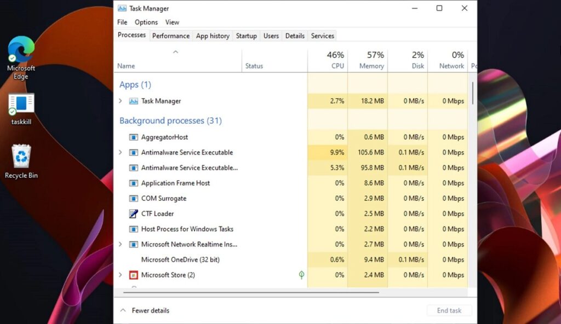The image size is (561, 324).
Task: Expand the Task Manager app row
Action: [121, 101]
